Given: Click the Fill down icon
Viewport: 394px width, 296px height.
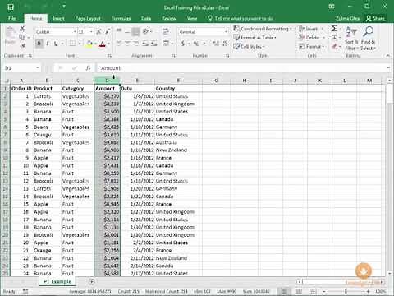Looking at the screenshot, I should [334, 38].
